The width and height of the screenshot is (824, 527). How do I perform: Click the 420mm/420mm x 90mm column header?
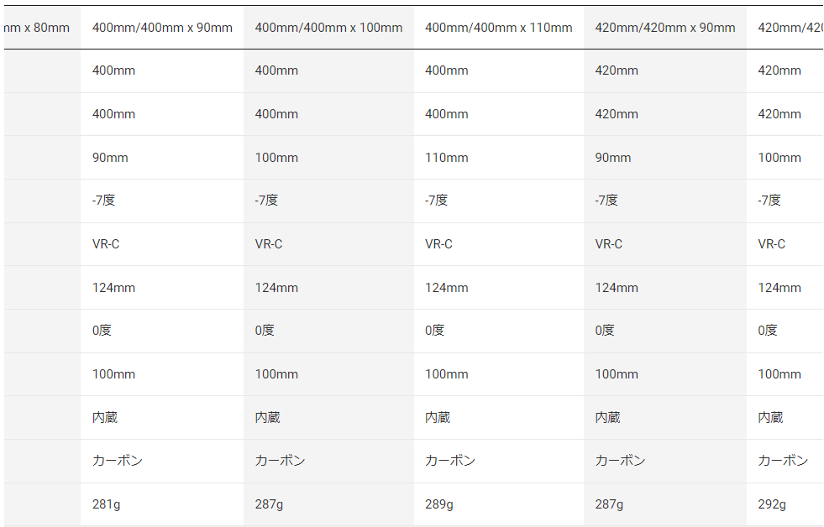664,28
